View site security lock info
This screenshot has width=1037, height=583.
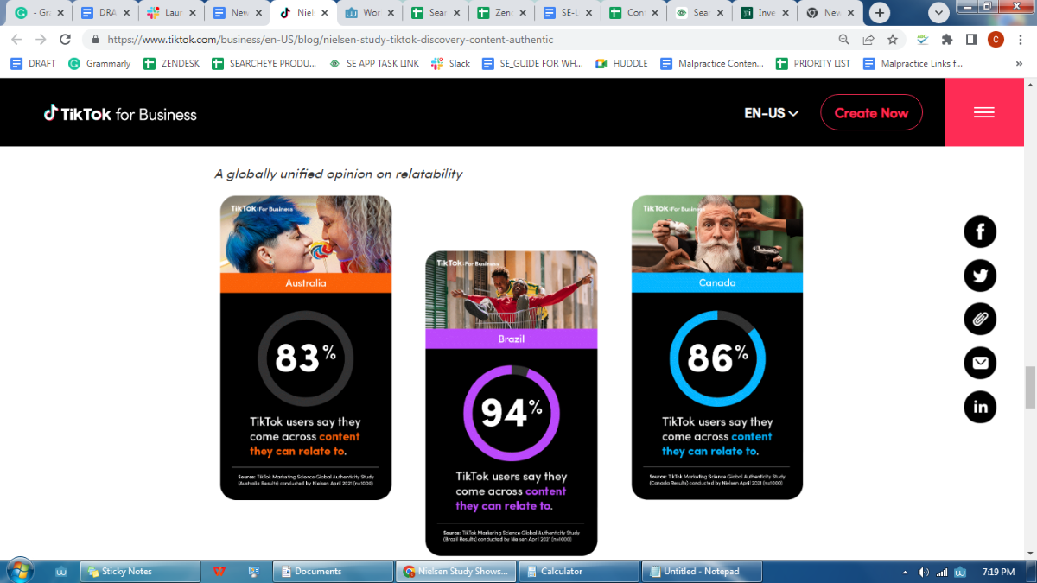point(94,40)
